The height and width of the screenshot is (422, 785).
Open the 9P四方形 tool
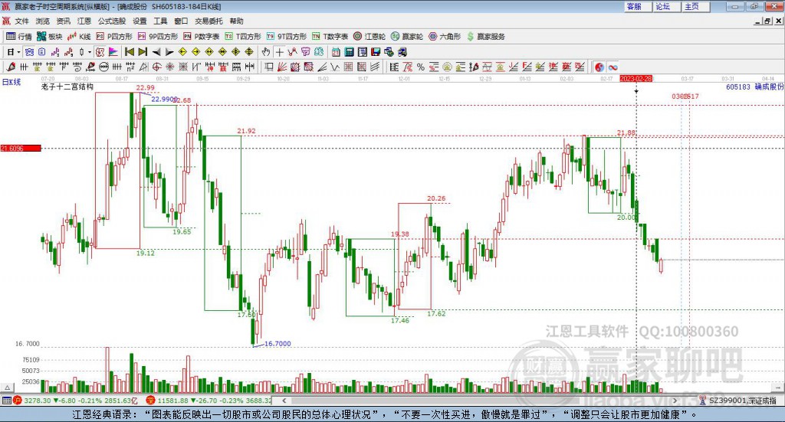158,37
